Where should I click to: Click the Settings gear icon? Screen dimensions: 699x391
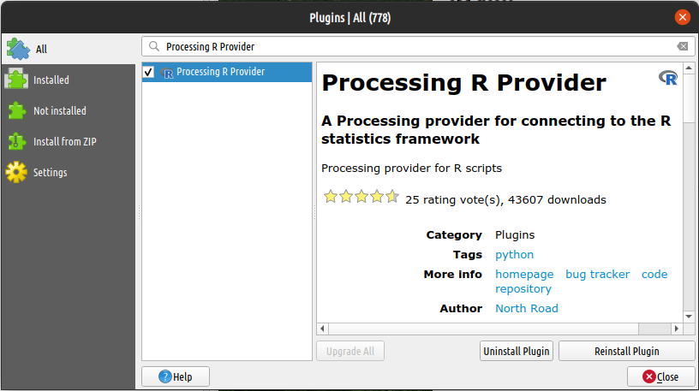16,172
